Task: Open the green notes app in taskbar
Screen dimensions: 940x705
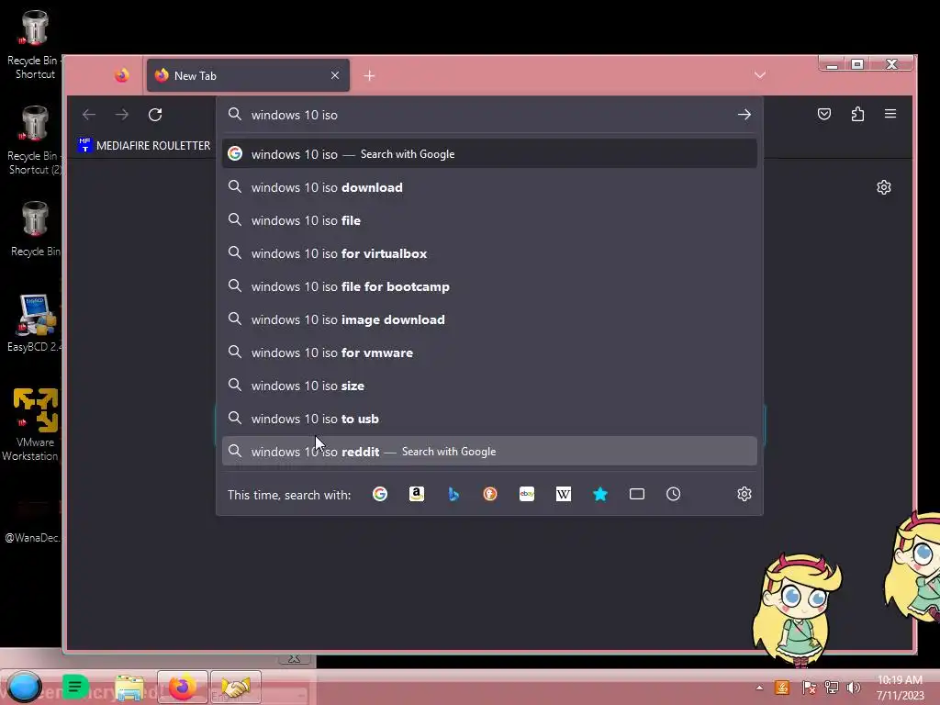Action: point(75,687)
